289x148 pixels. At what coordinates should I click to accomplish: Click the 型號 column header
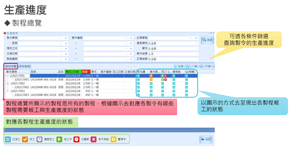(44, 72)
